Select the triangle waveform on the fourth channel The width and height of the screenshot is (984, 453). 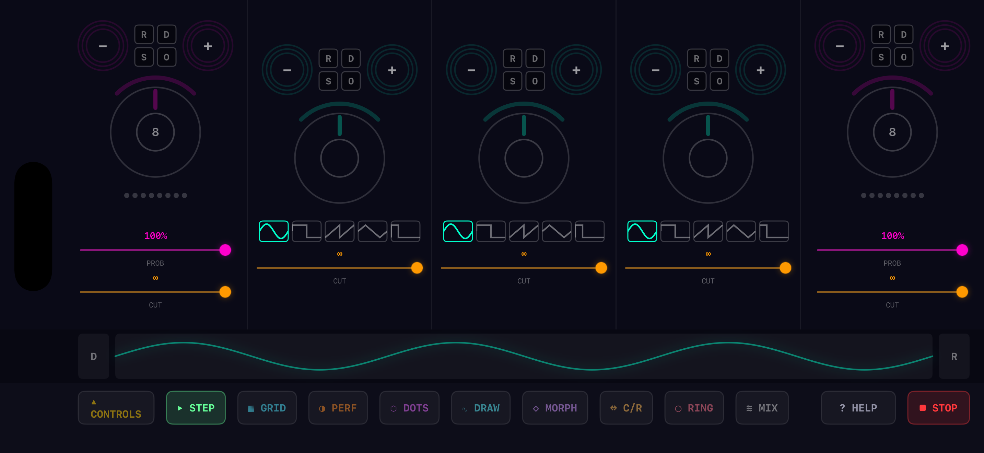[741, 231]
